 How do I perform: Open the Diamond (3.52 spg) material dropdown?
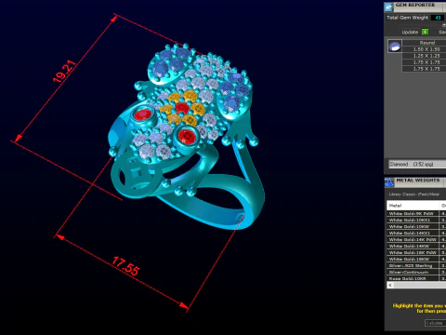pyautogui.click(x=417, y=164)
